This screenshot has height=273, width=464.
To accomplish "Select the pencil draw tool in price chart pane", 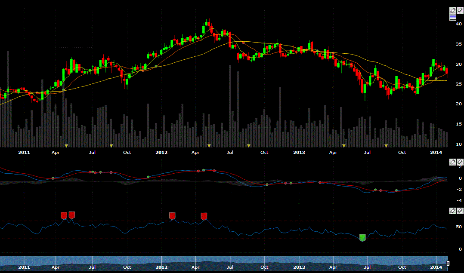I will point(453,11).
